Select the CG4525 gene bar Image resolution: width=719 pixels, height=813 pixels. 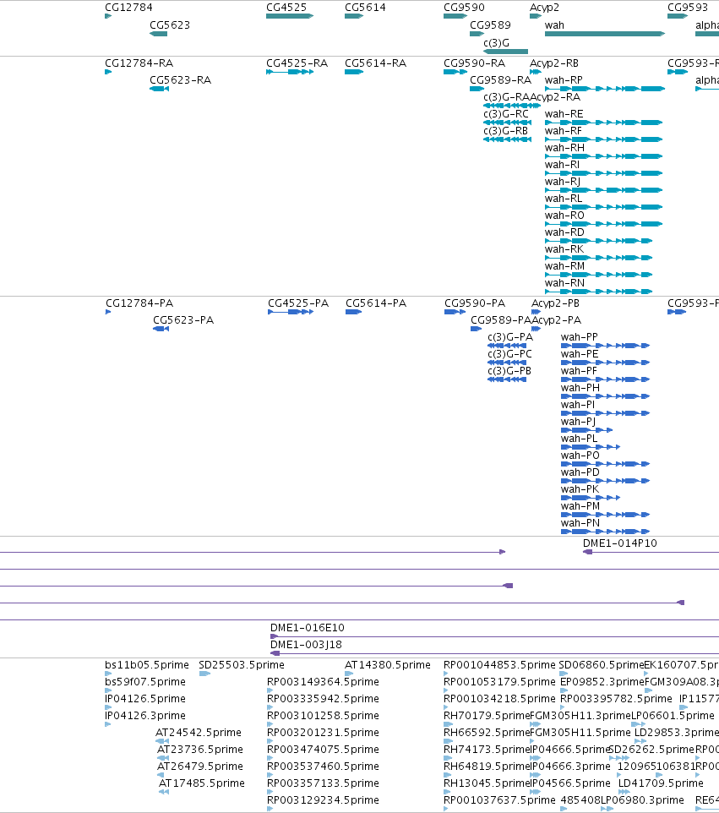point(290,16)
